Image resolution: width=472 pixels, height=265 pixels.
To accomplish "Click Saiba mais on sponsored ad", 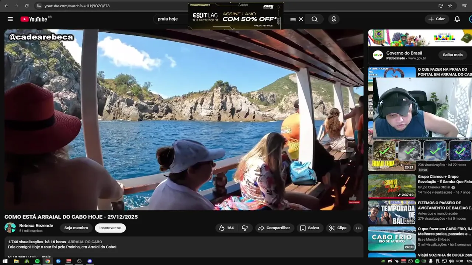I will pos(452,55).
